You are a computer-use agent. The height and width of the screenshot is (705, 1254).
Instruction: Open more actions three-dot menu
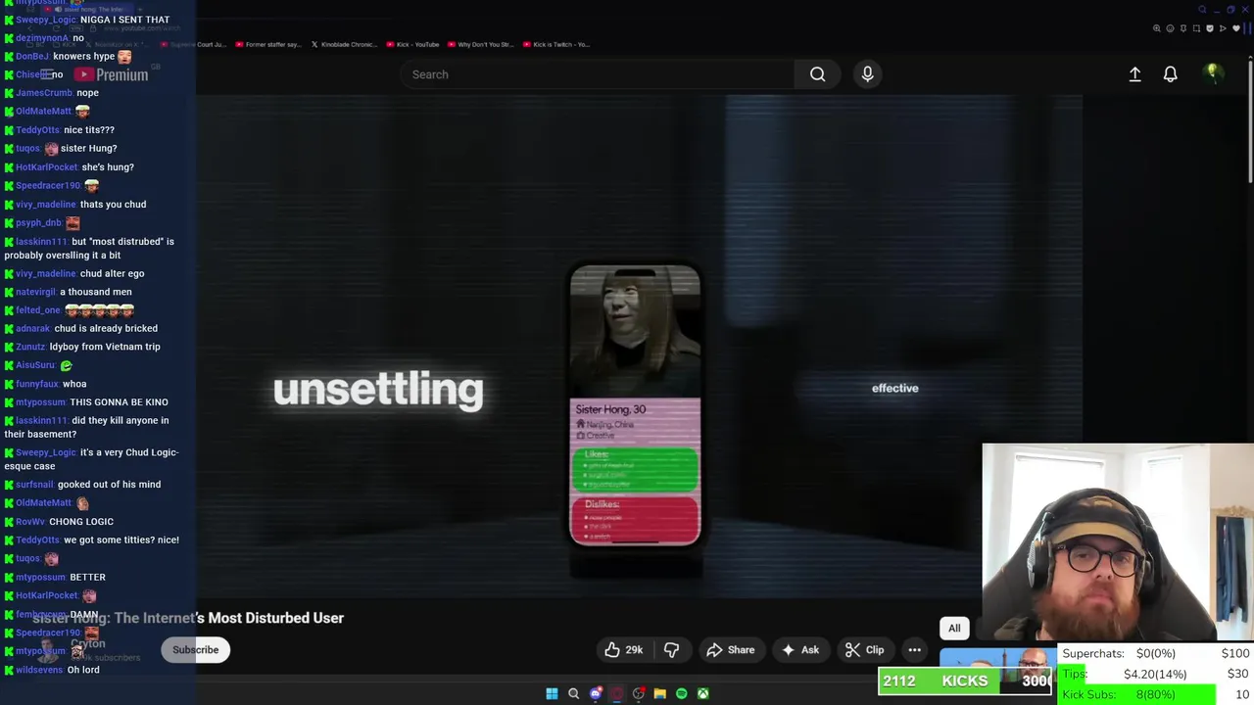point(914,649)
